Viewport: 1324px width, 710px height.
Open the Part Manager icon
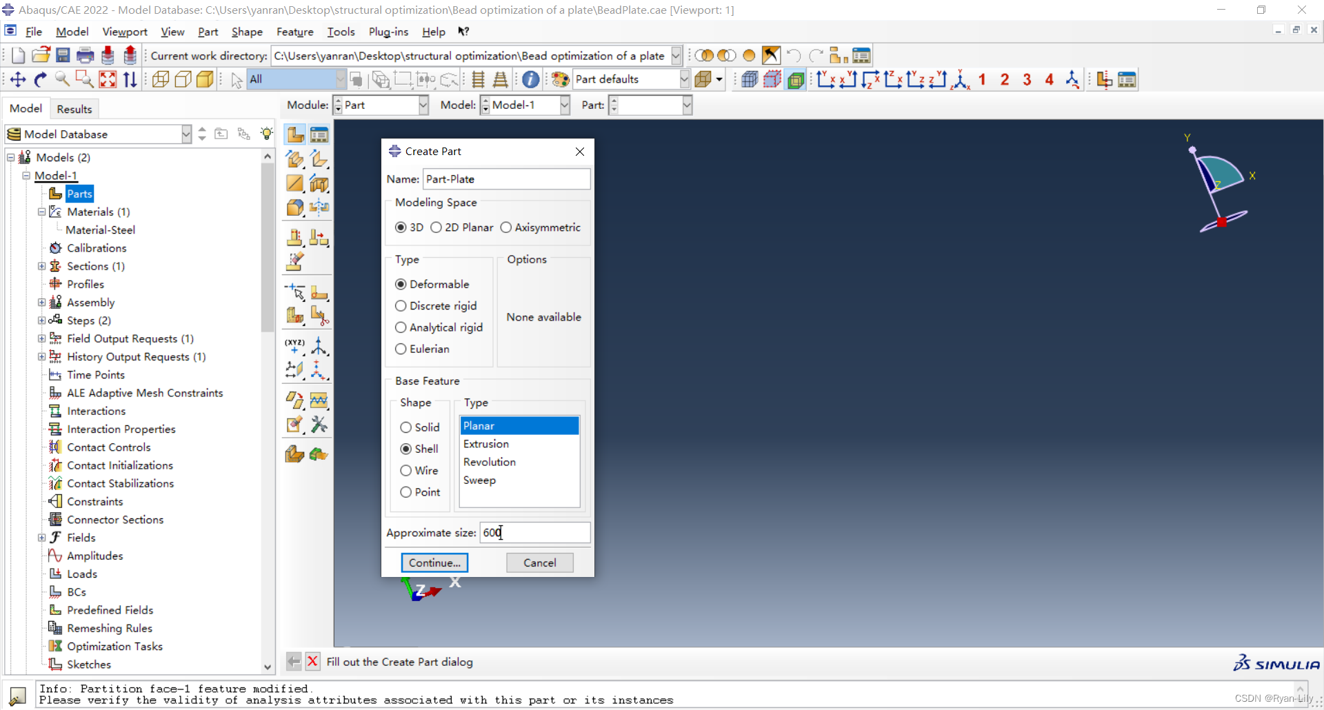pyautogui.click(x=319, y=134)
